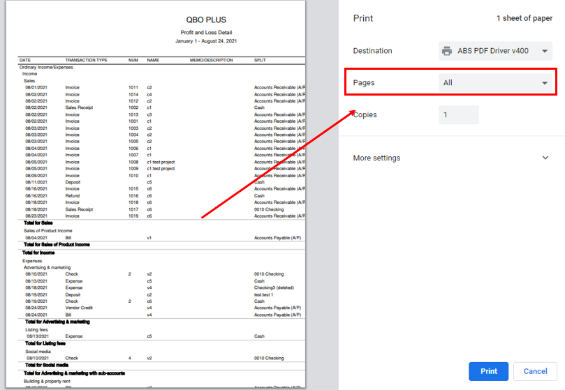Image resolution: width=565 pixels, height=390 pixels.
Task: Click the Accounts Payable (A/P) split for v1 Bill
Action: [x=277, y=238]
